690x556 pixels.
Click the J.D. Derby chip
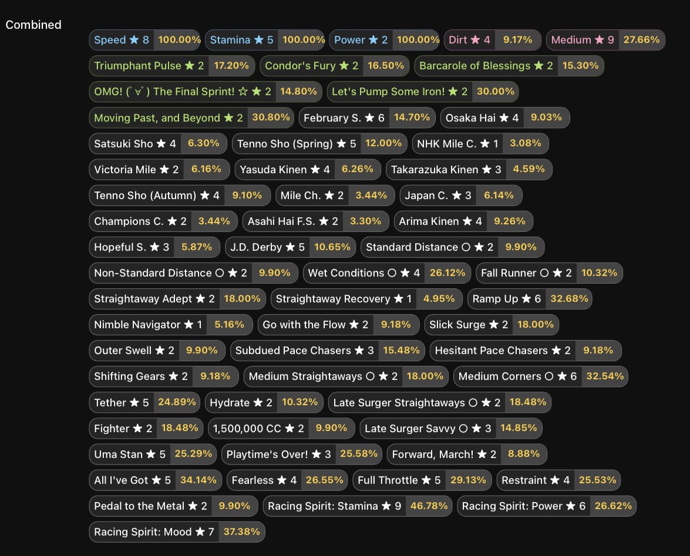[x=291, y=247]
